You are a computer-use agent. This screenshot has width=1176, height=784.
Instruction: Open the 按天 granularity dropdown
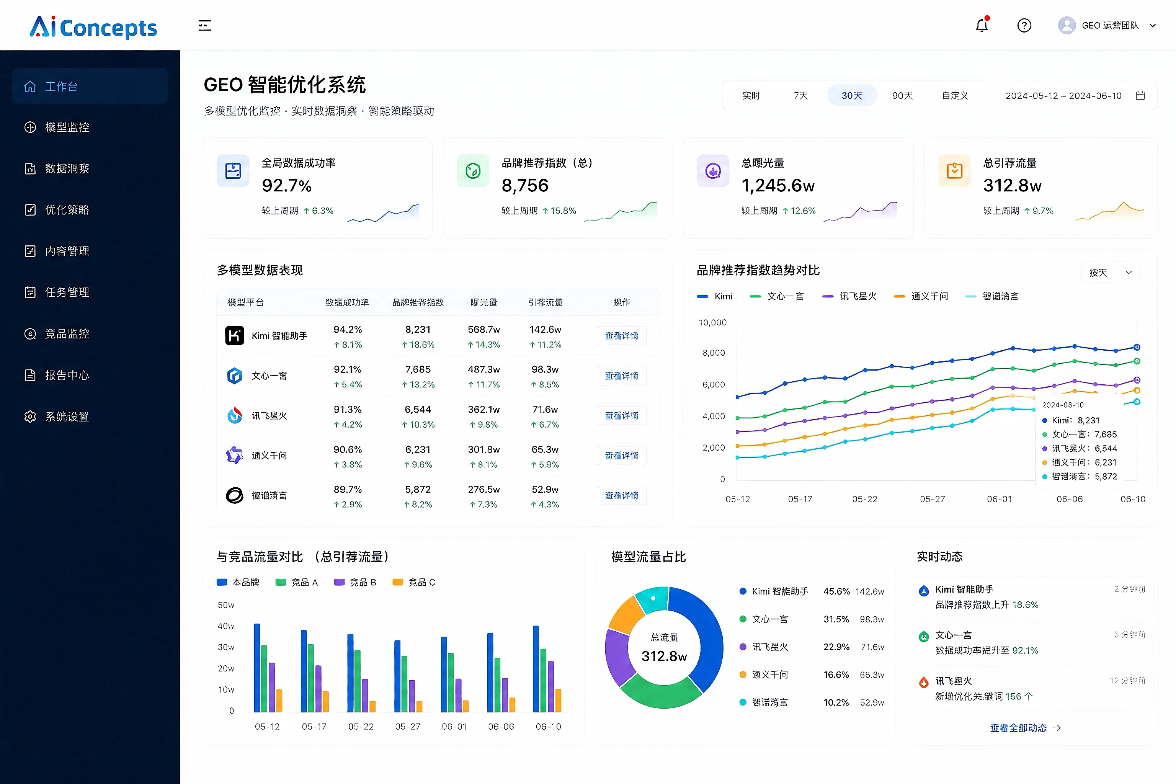point(1111,273)
